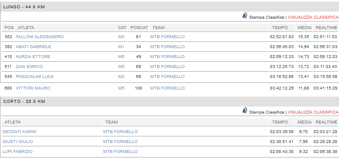Open NURZIA ETTORE athlete link
Image resolution: width=339 pixels, height=160 pixels.
coord(33,57)
